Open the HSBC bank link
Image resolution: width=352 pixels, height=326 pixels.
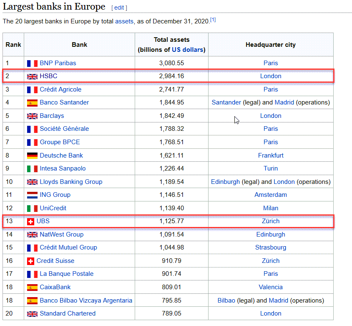tap(48, 76)
